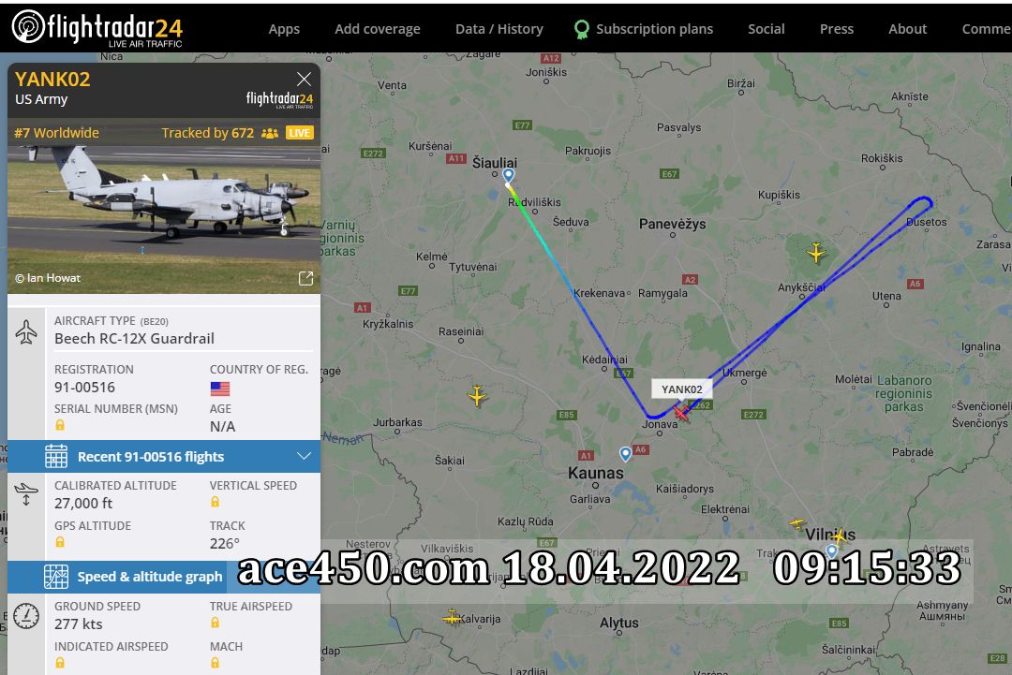Click the calendar icon for recent flights
Viewport: 1012px width, 675px height.
click(x=56, y=457)
